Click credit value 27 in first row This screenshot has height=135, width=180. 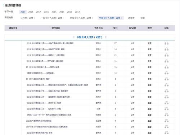click(x=116, y=43)
